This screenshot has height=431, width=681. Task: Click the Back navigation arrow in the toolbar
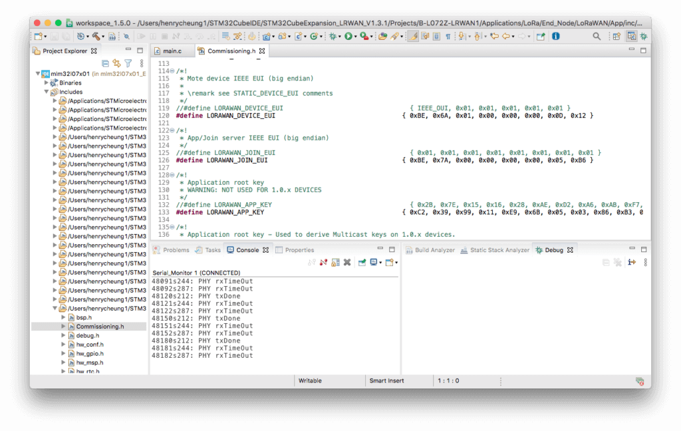506,37
